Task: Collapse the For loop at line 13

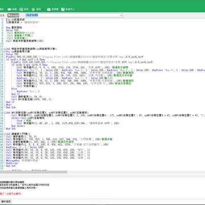Action: [x=5, y=51]
